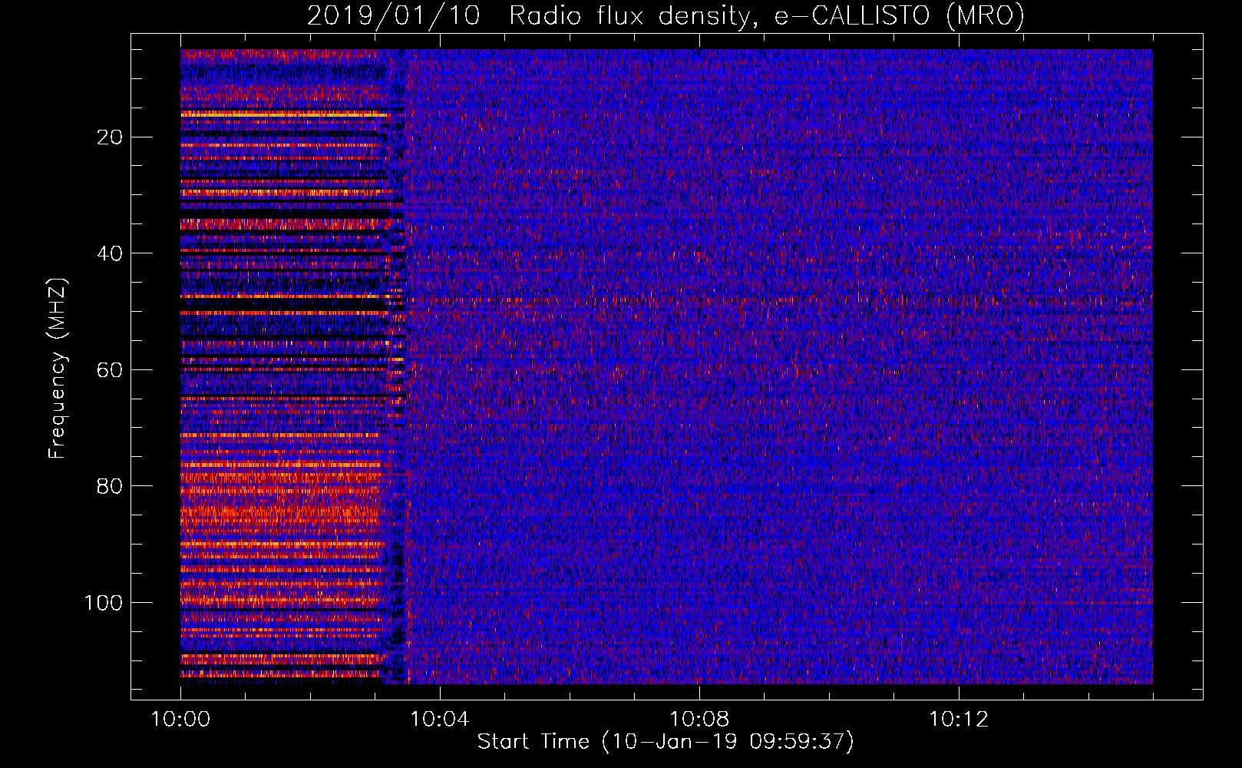Screen dimensions: 1242x768
Task: Click the '80' frequency tick label
Action: [x=110, y=486]
